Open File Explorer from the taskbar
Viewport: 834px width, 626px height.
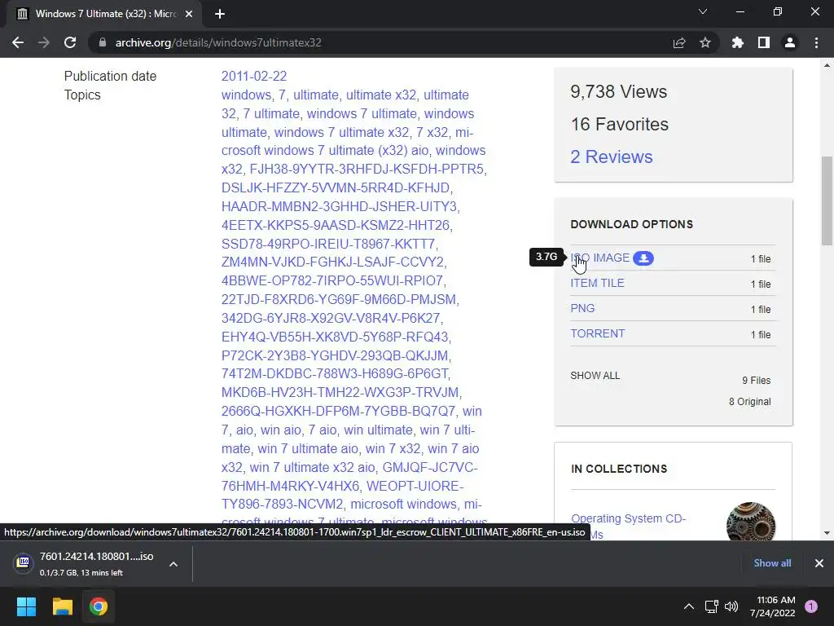(62, 606)
